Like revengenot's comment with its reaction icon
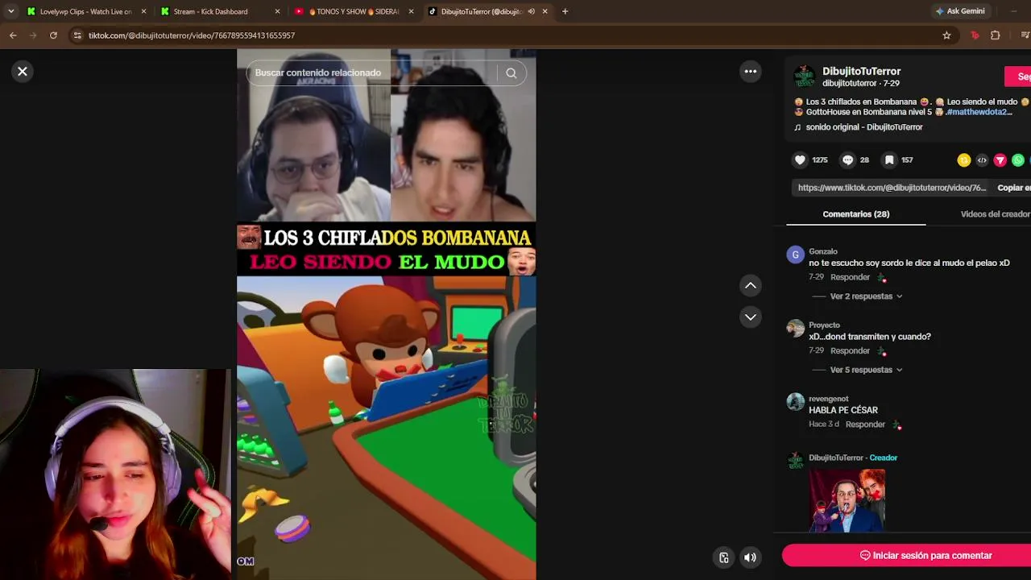Screen dimensions: 1031x580 click(x=897, y=425)
